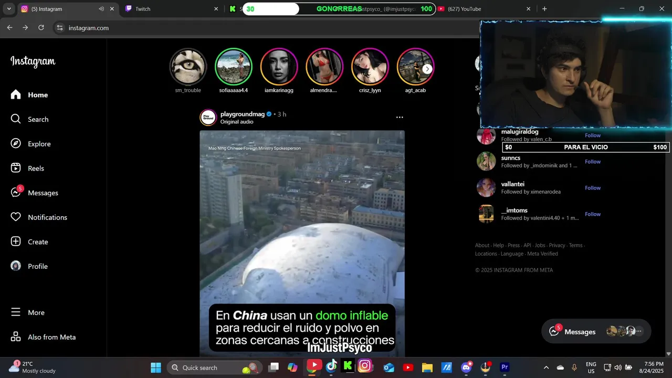This screenshot has width=672, height=378.
Task: Open Profile avatar in sidebar
Action: (x=16, y=266)
